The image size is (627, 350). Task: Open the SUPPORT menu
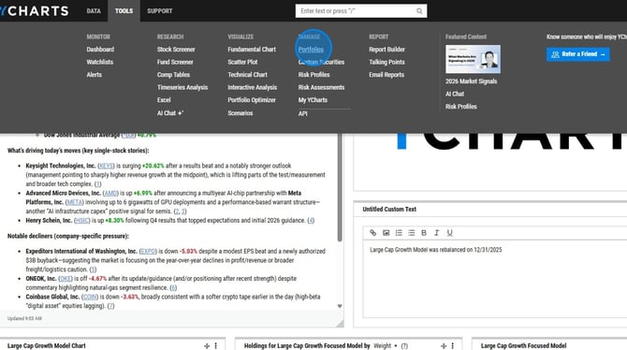pos(159,11)
